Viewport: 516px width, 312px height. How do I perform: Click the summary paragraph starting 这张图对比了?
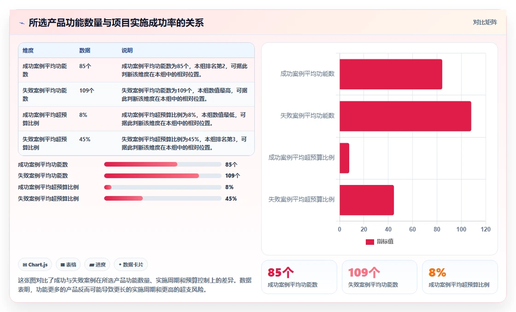click(x=135, y=285)
